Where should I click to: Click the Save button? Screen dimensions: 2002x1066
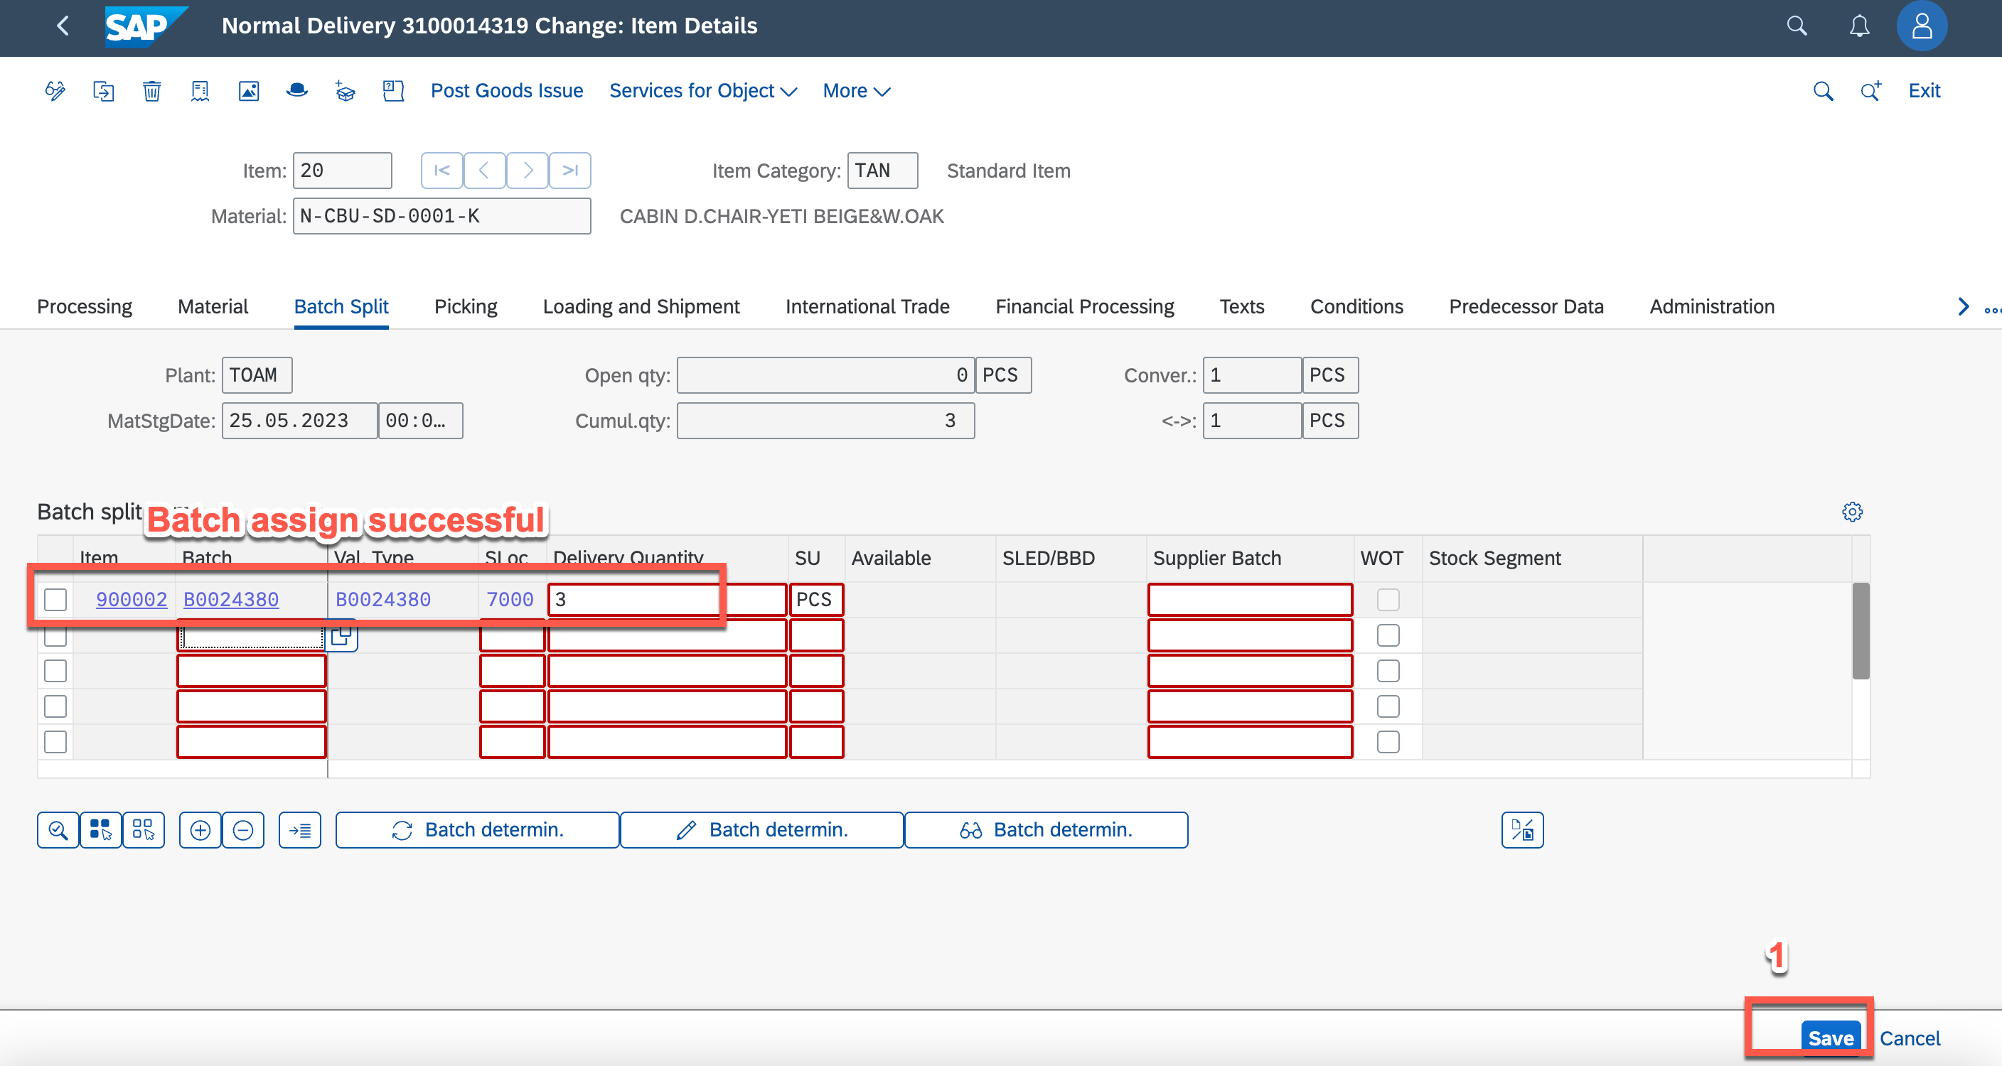(x=1830, y=1038)
